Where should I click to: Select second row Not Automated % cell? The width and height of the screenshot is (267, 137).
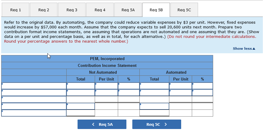[x=129, y=93]
